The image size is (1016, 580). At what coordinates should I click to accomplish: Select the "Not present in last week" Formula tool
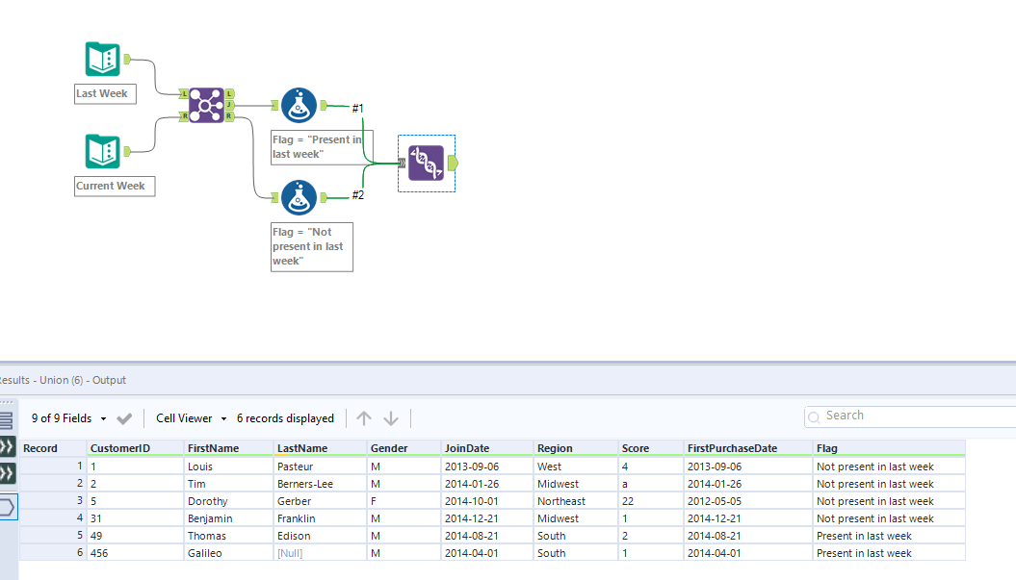click(x=299, y=197)
